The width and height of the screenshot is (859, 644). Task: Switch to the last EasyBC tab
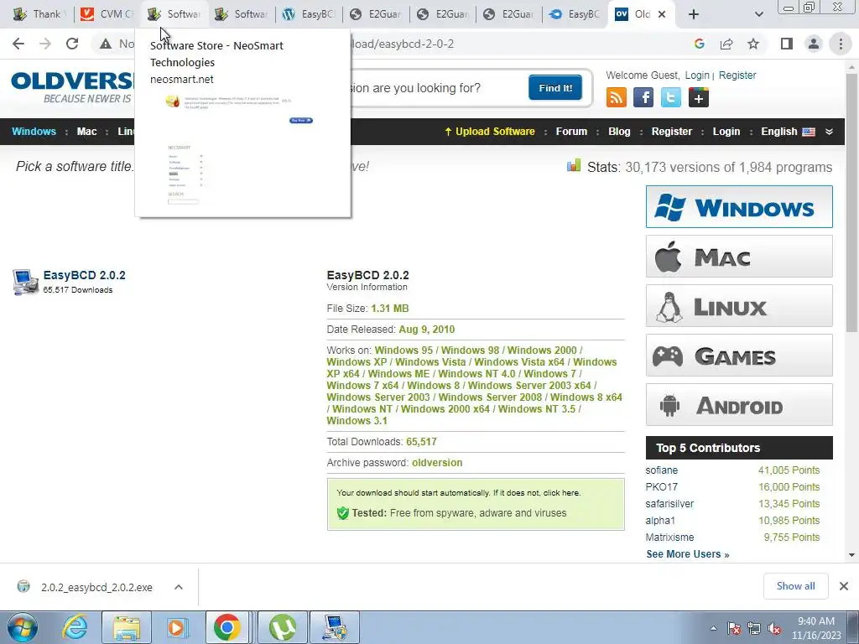point(575,14)
